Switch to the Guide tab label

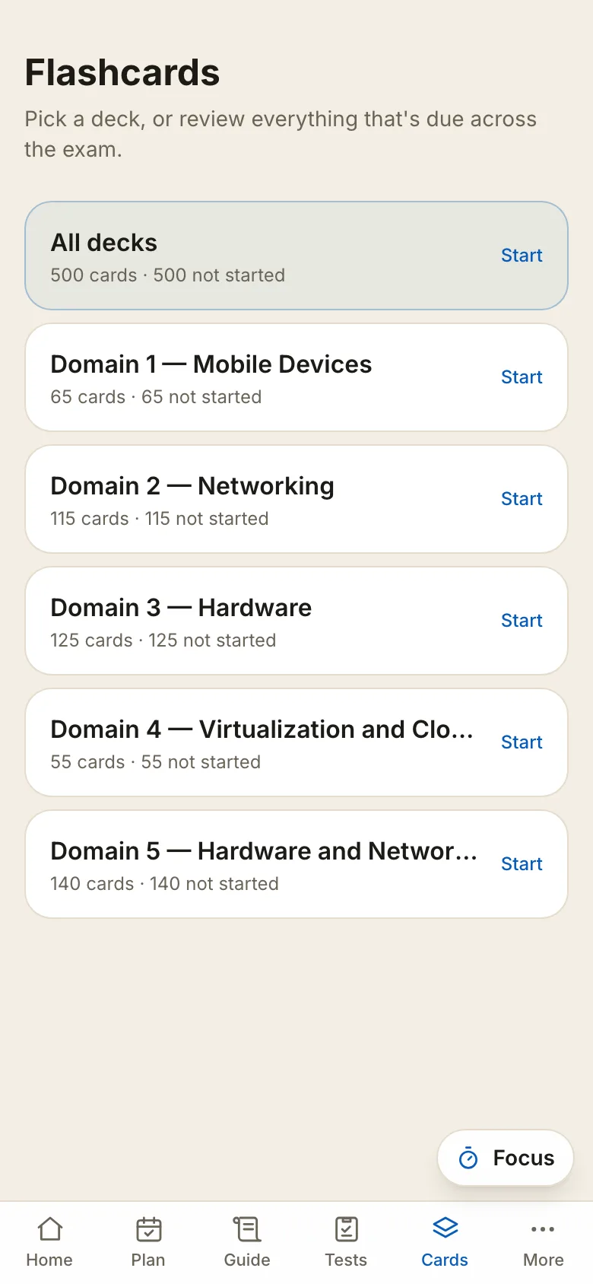click(x=247, y=1260)
